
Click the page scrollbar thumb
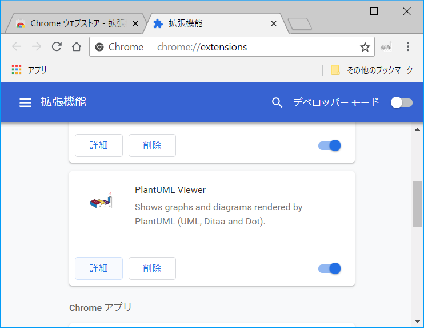417,204
